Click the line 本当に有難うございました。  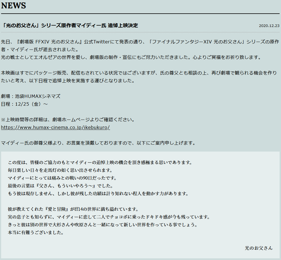(36, 232)
